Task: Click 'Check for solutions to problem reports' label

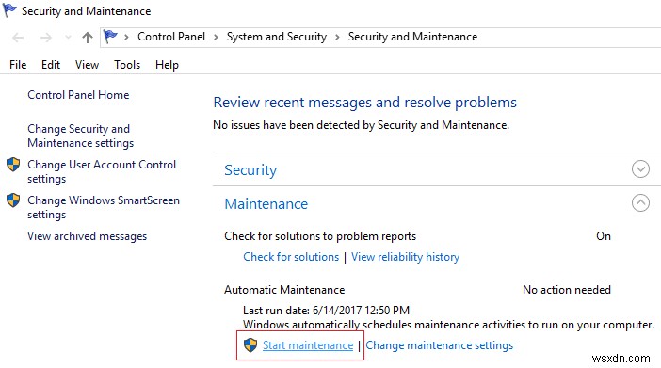Action: point(320,236)
